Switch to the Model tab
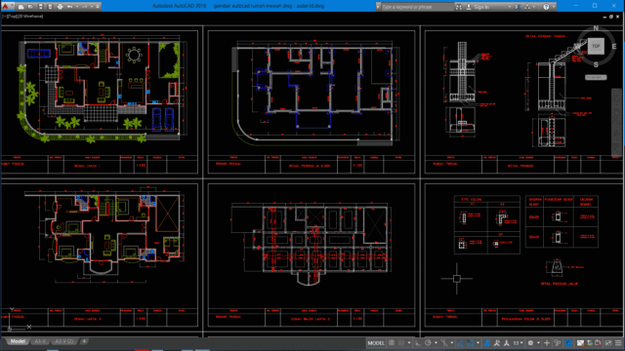The width and height of the screenshot is (625, 351). pos(18,341)
